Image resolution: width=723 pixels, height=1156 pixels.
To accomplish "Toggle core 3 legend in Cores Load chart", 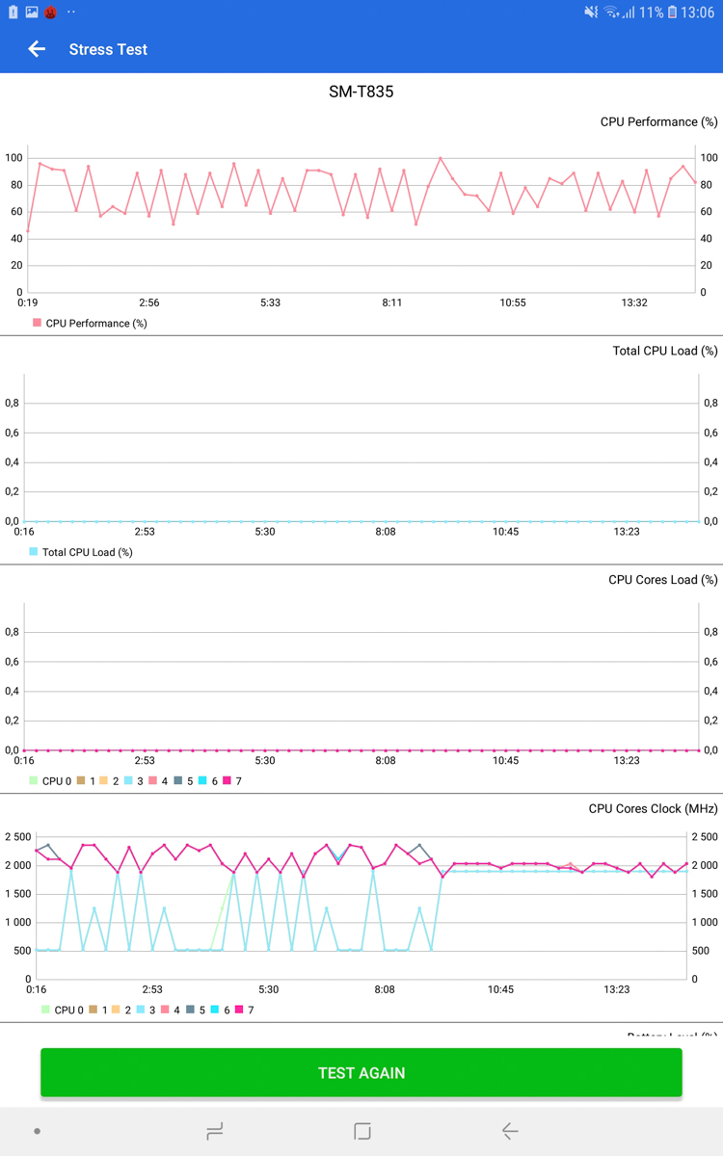I will click(x=133, y=781).
